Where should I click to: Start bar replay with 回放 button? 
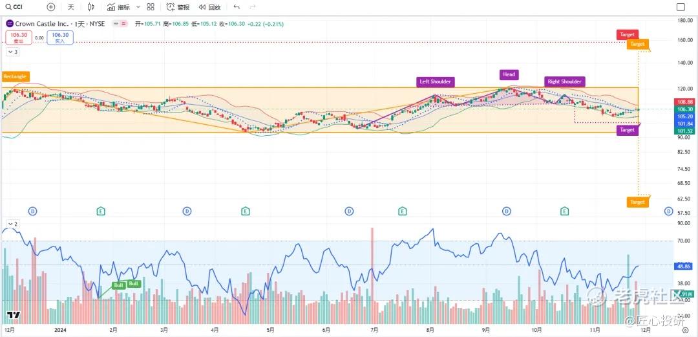(x=209, y=6)
